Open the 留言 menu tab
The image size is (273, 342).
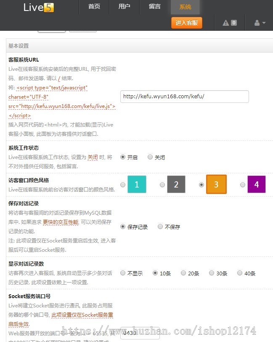155,7
